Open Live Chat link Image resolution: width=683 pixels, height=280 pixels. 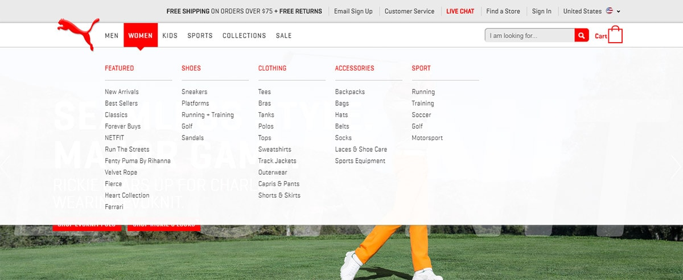tap(460, 11)
